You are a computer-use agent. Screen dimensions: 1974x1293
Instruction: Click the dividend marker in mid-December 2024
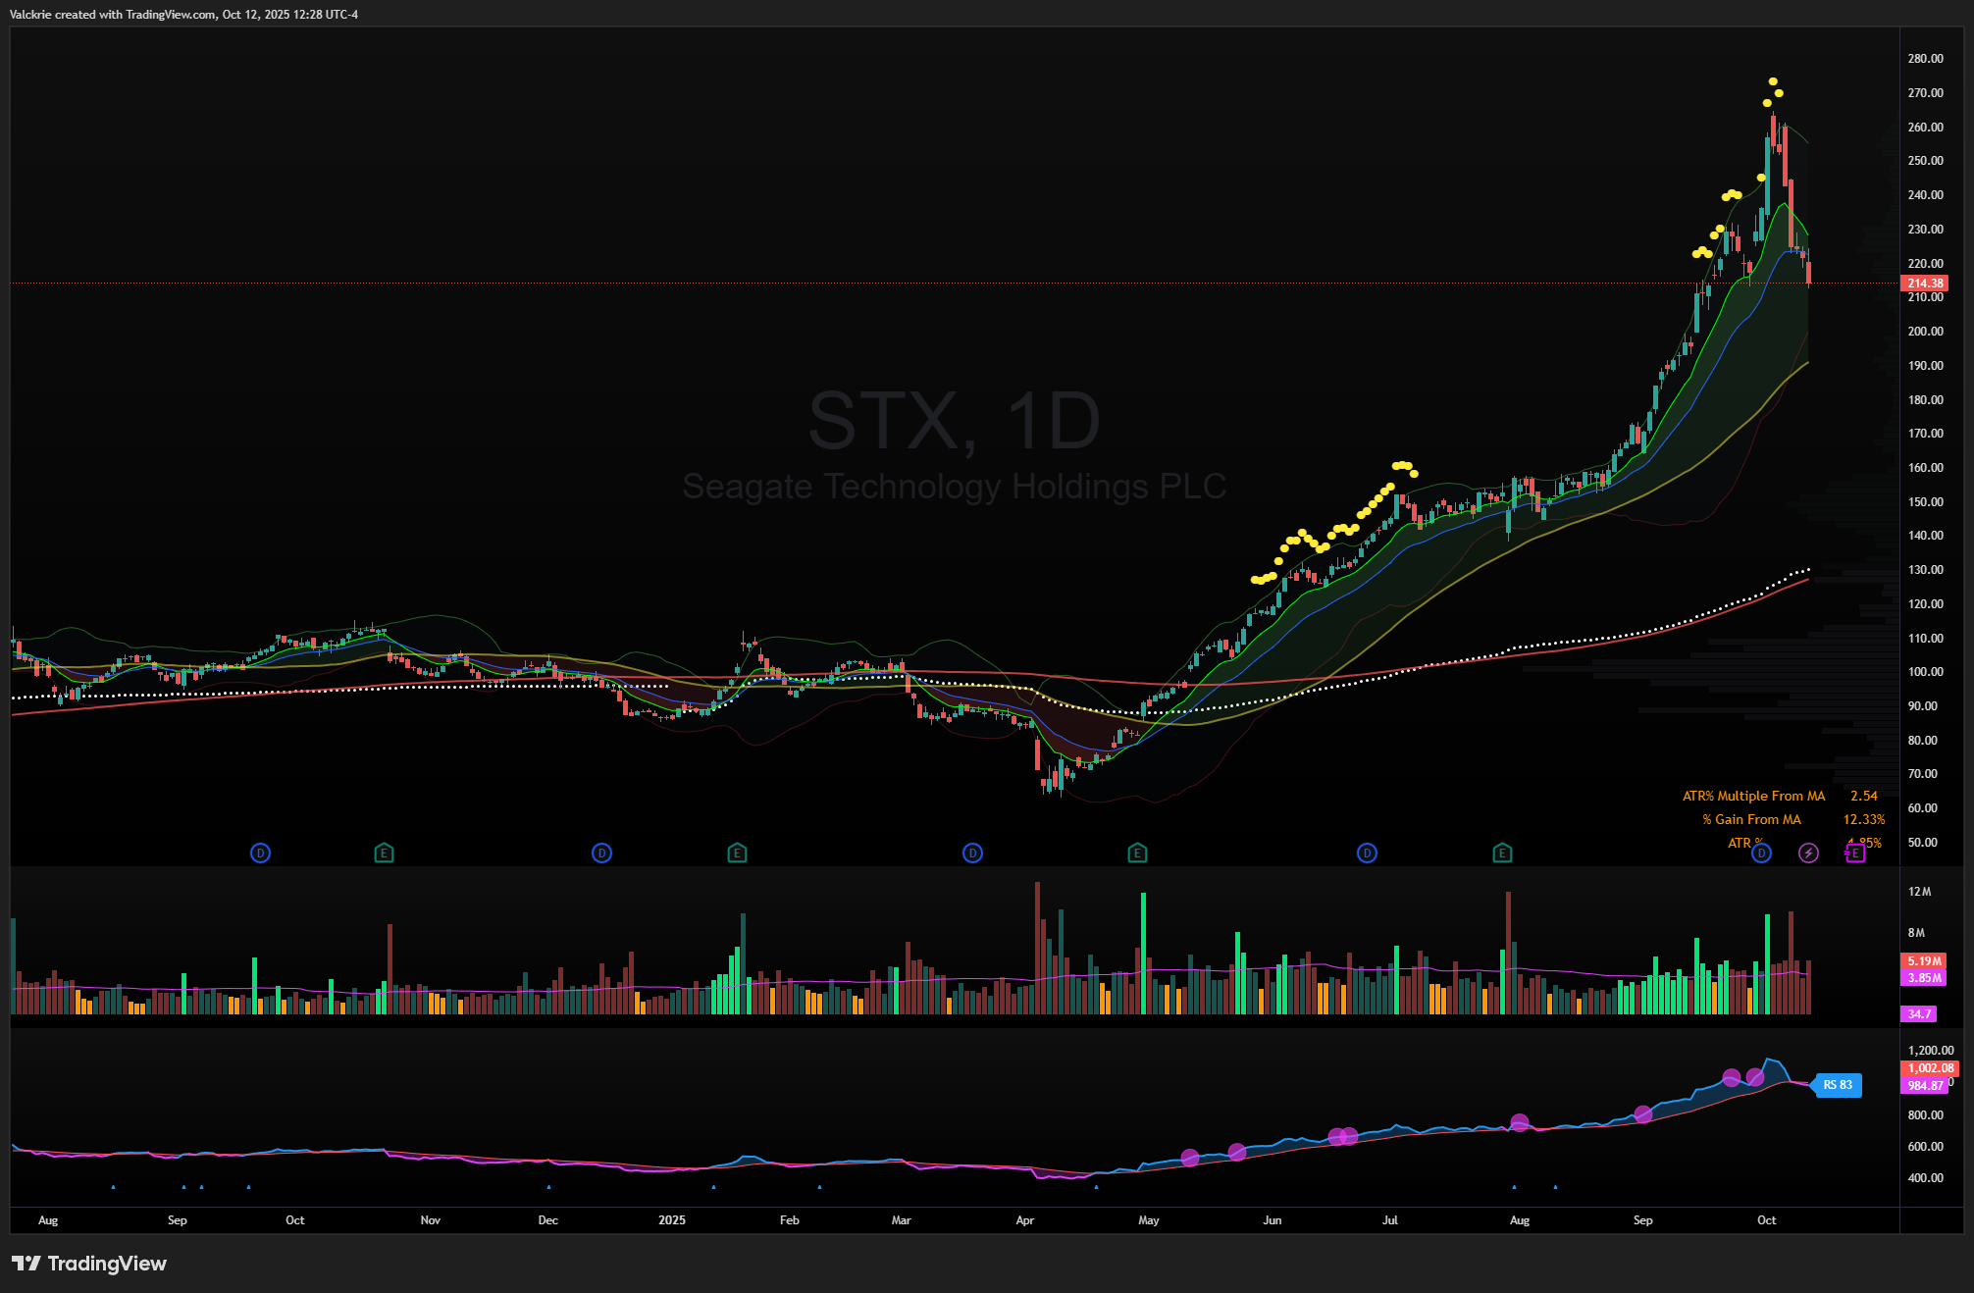[x=601, y=853]
